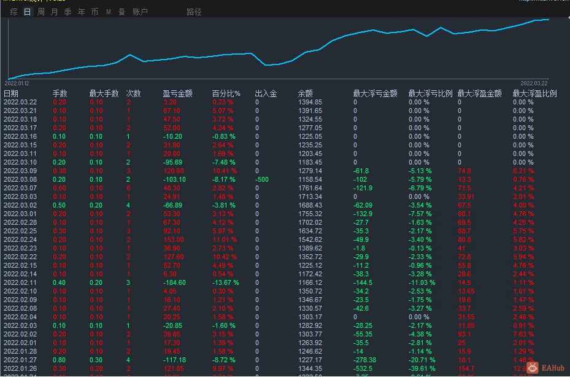
Task: Select the 年 yearly tab
Action: pyautogui.click(x=82, y=12)
